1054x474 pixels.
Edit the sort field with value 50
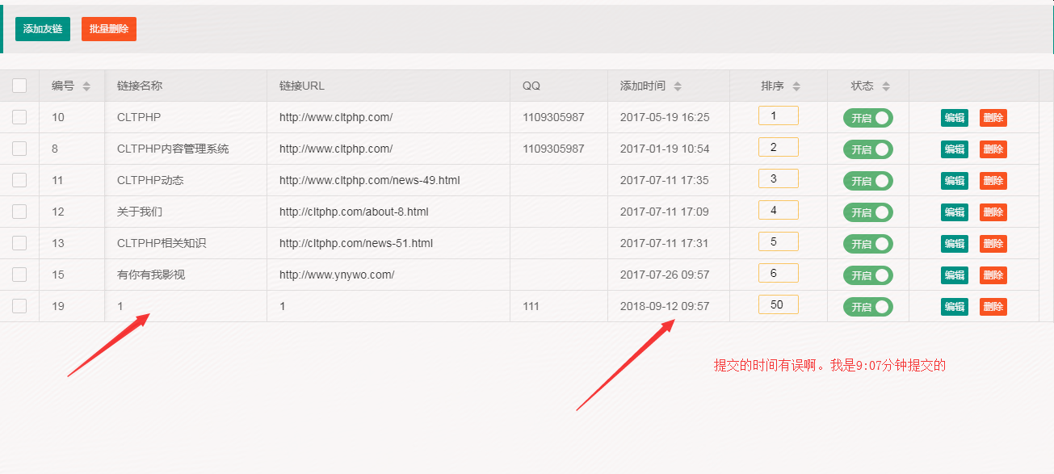coord(779,304)
